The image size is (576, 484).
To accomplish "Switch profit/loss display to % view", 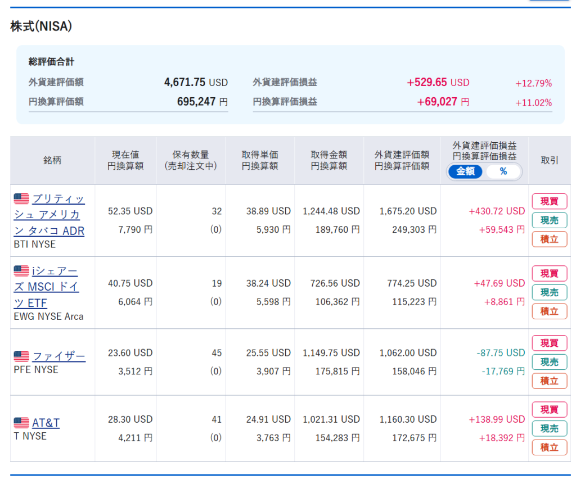I will (503, 171).
